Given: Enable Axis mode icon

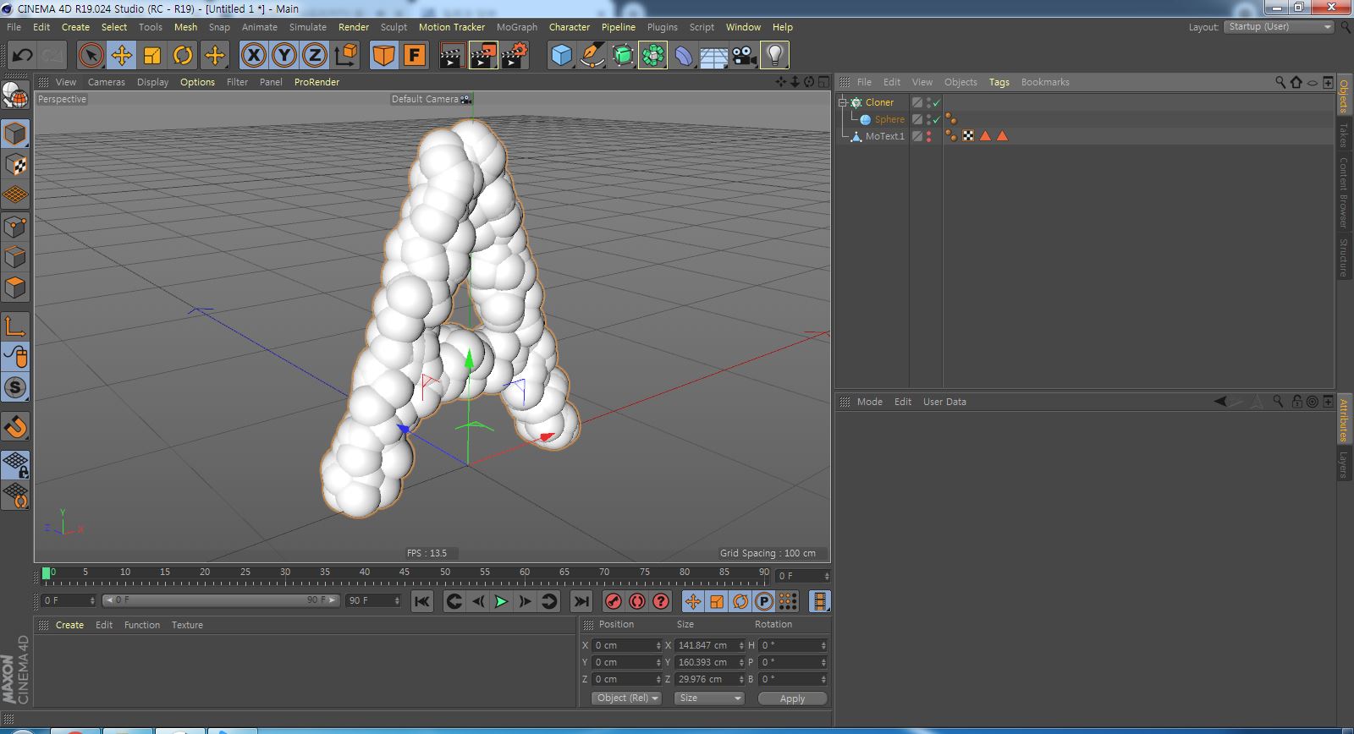Looking at the screenshot, I should pos(15,326).
